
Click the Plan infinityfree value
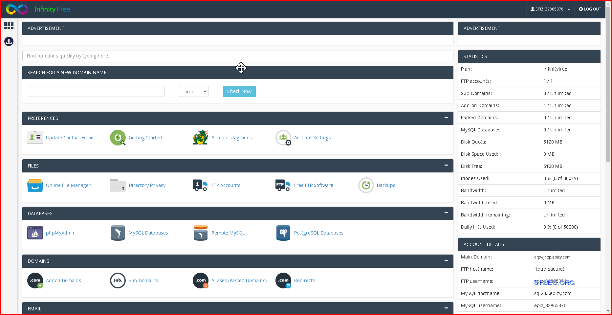[x=555, y=69]
